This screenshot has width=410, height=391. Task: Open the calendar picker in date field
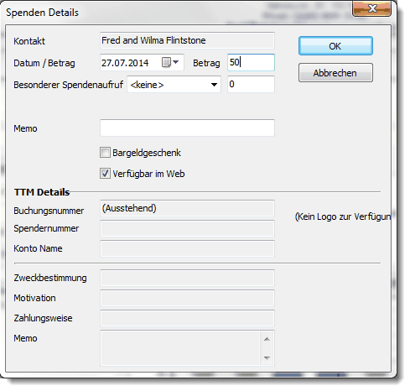coord(166,62)
